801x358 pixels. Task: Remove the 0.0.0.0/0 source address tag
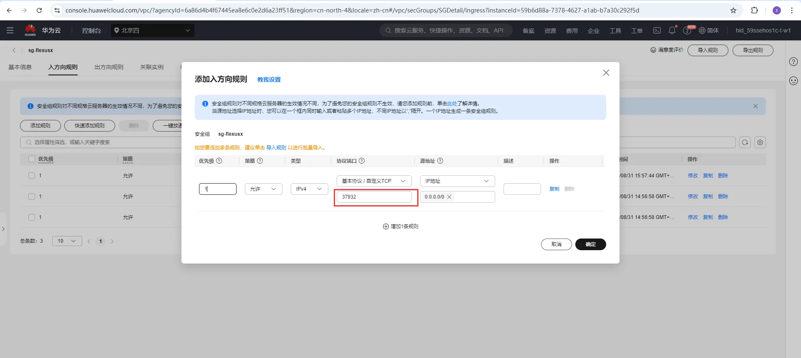(x=449, y=197)
